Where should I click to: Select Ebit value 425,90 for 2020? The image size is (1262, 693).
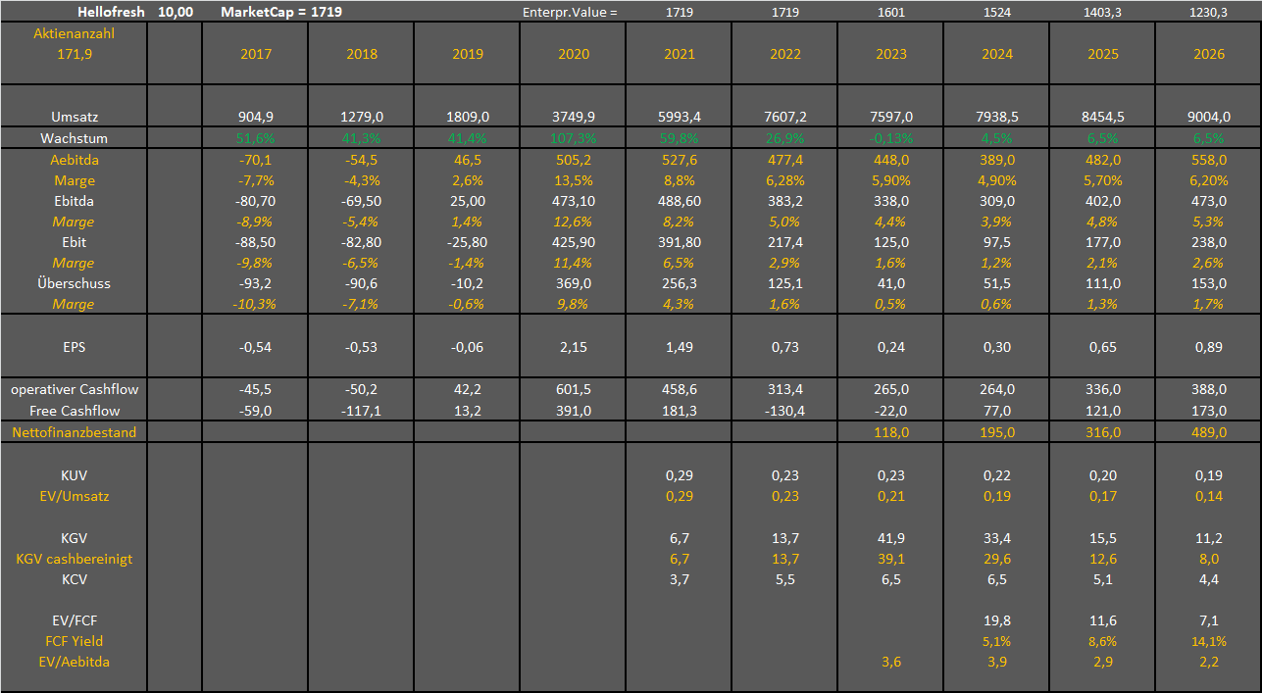point(574,242)
